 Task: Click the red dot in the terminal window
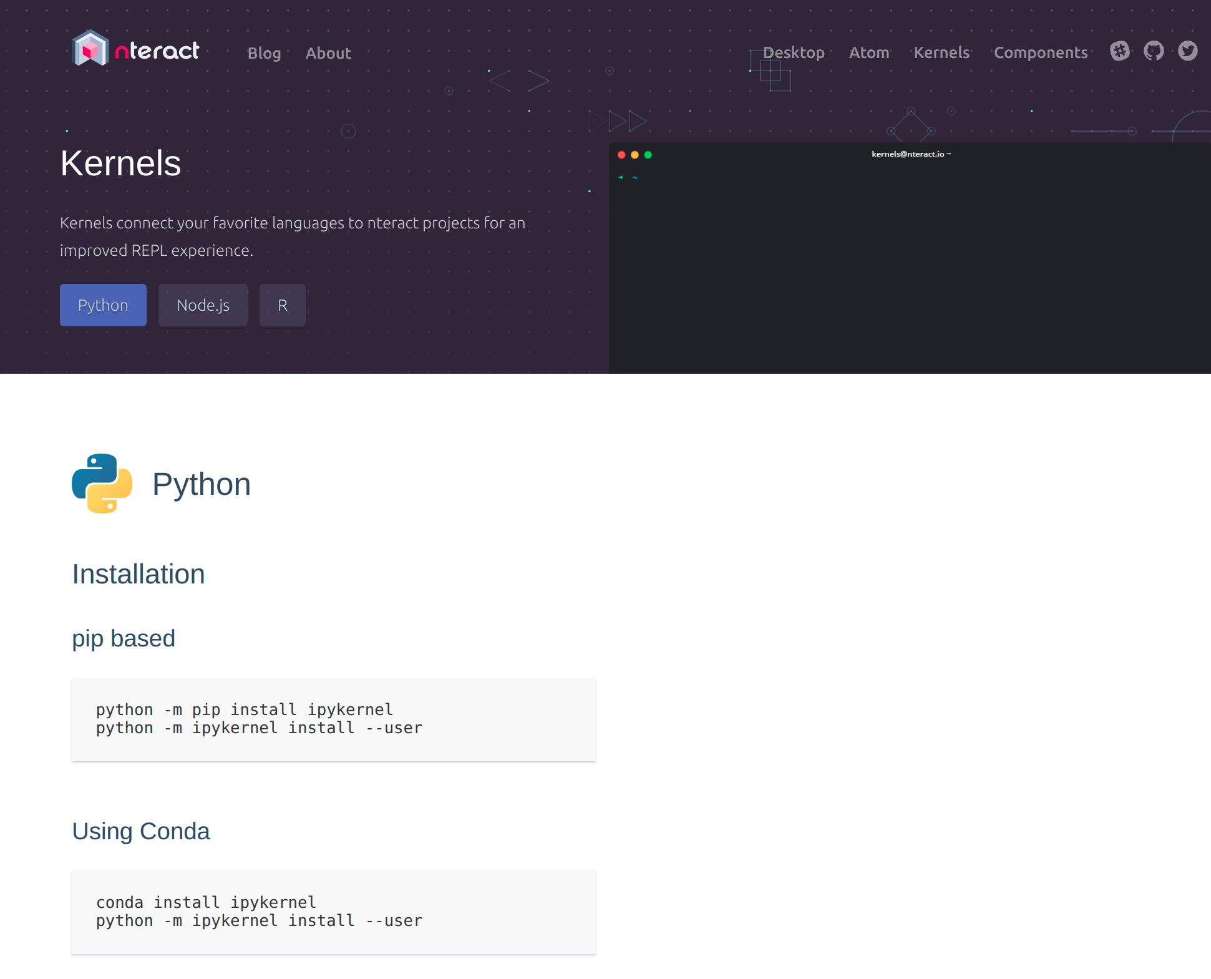point(621,154)
